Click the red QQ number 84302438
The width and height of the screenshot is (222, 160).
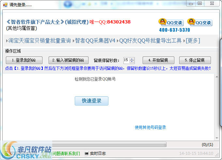point(119,22)
